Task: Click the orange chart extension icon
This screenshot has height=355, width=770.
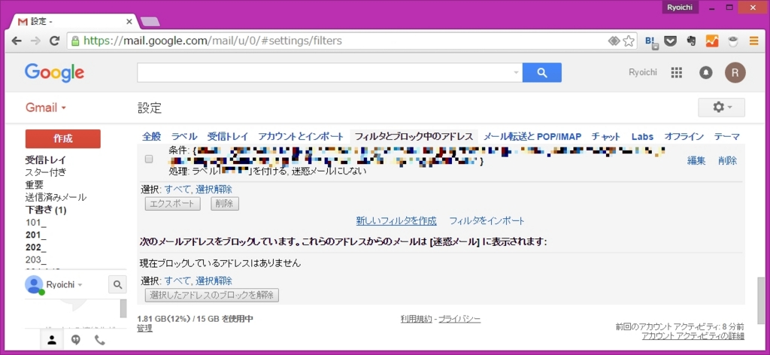Action: (712, 41)
